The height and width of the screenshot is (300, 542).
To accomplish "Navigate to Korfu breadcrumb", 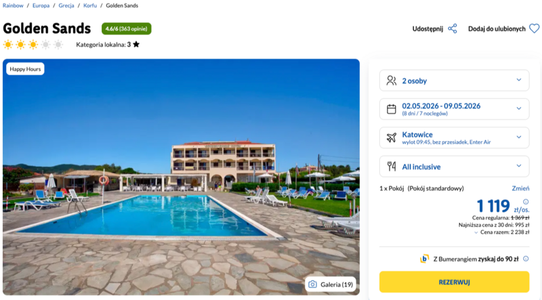I will [x=90, y=5].
